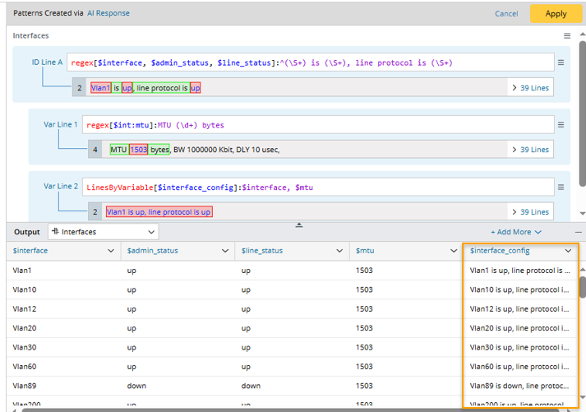The image size is (586, 412).
Task: Open the Var Line 1 options menu
Action: [x=561, y=125]
